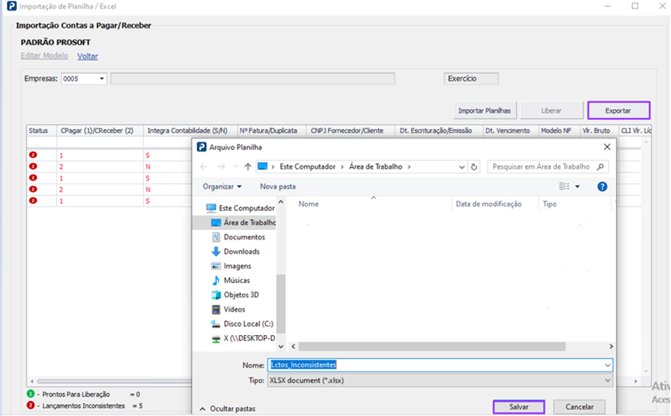
Task: Select Documentos in the navigation pane
Action: click(244, 237)
